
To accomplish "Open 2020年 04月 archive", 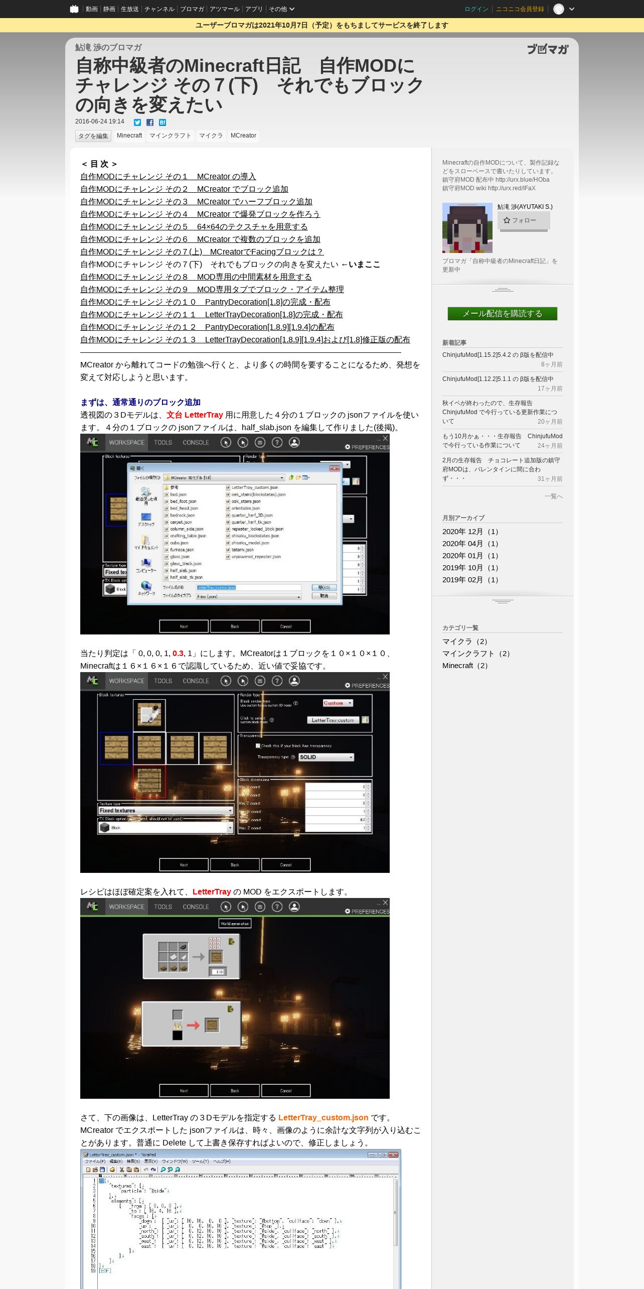I will [x=470, y=544].
